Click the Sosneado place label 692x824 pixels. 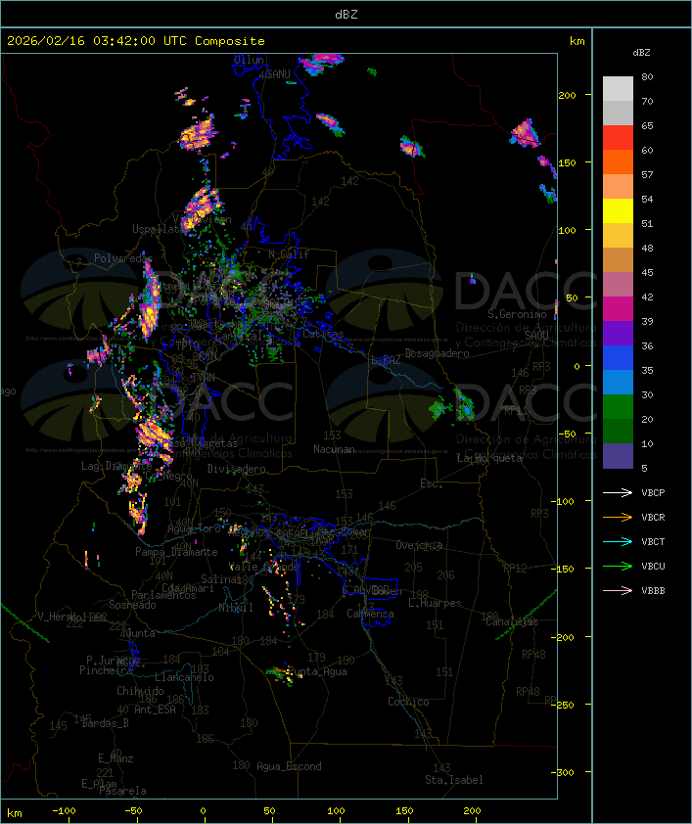pyautogui.click(x=132, y=605)
